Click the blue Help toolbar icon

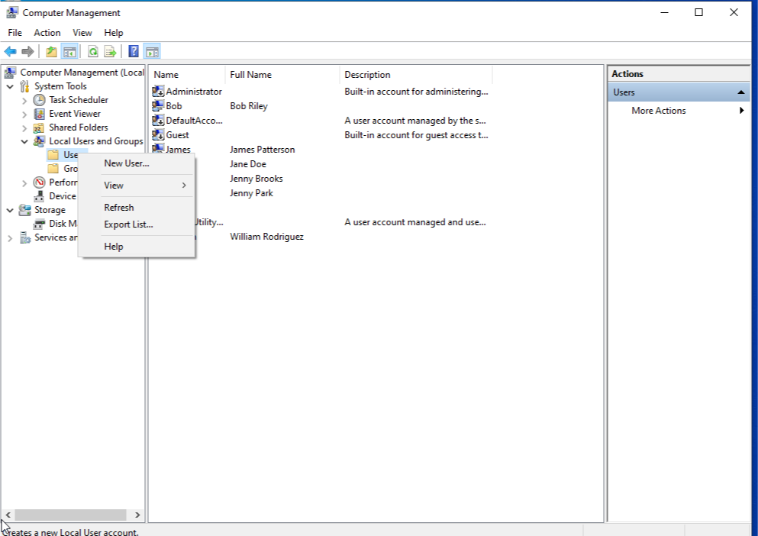point(134,51)
